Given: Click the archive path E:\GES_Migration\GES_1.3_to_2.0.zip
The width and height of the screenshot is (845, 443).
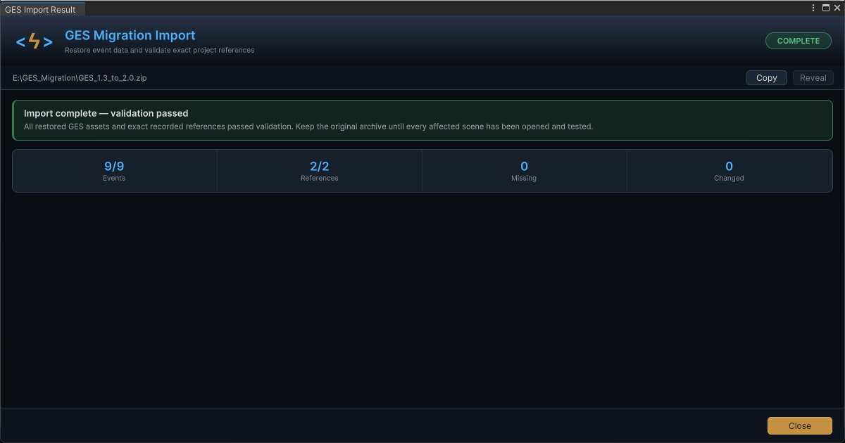Looking at the screenshot, I should tap(80, 78).
